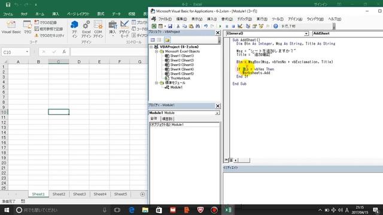Click Visual Basic button in Excel ribbon

click(11, 27)
